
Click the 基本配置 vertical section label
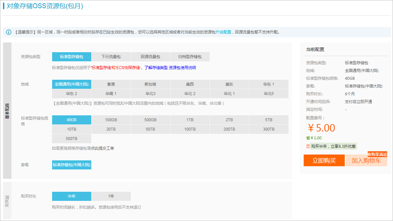pos(7,110)
